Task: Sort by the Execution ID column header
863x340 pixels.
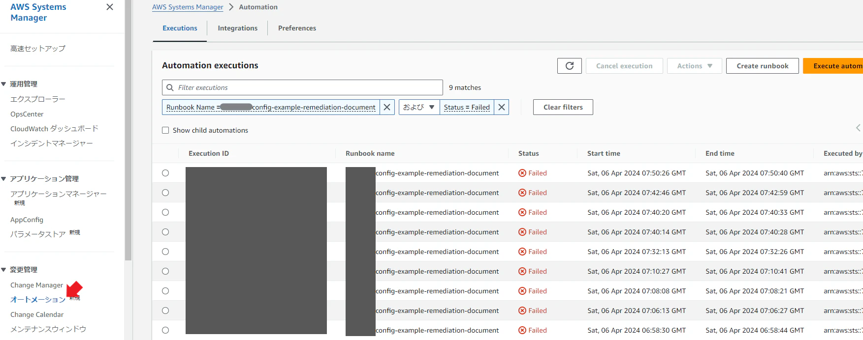Action: 209,153
